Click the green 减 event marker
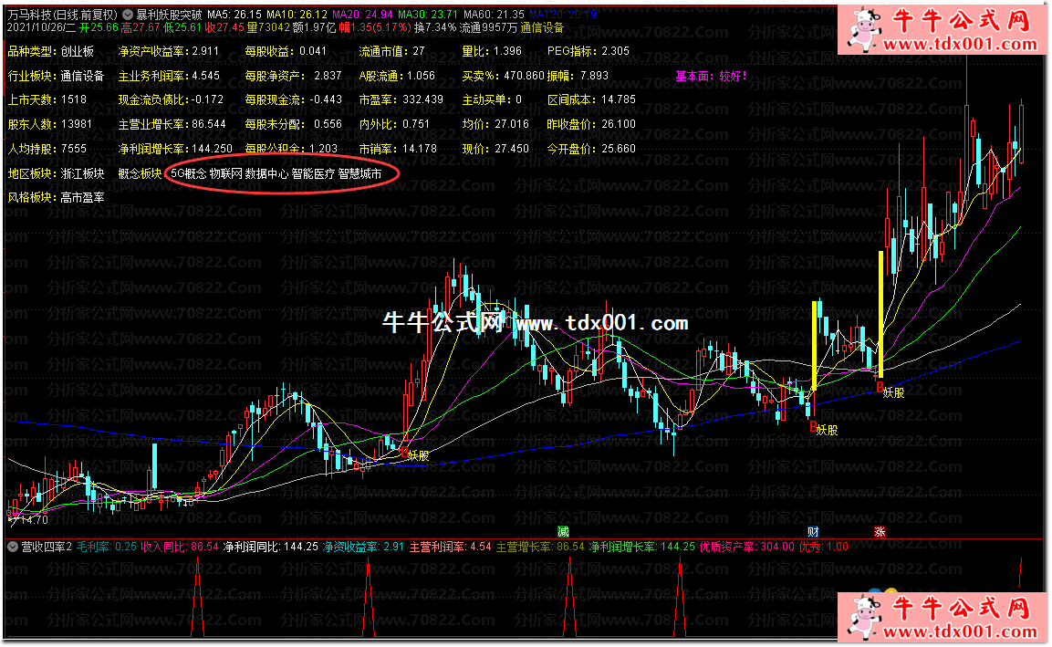The height and width of the screenshot is (647, 1052). tap(564, 532)
